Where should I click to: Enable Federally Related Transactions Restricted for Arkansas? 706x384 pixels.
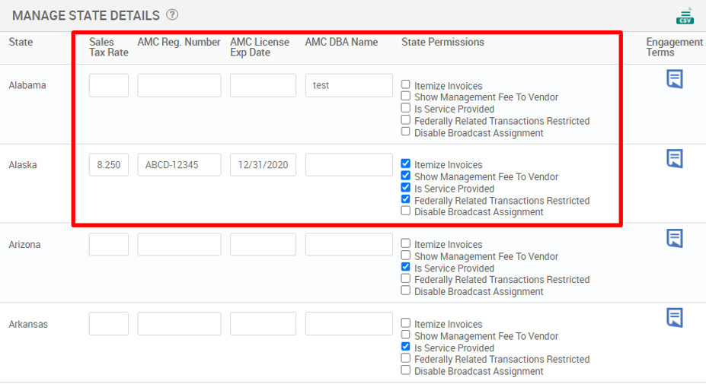pos(406,358)
